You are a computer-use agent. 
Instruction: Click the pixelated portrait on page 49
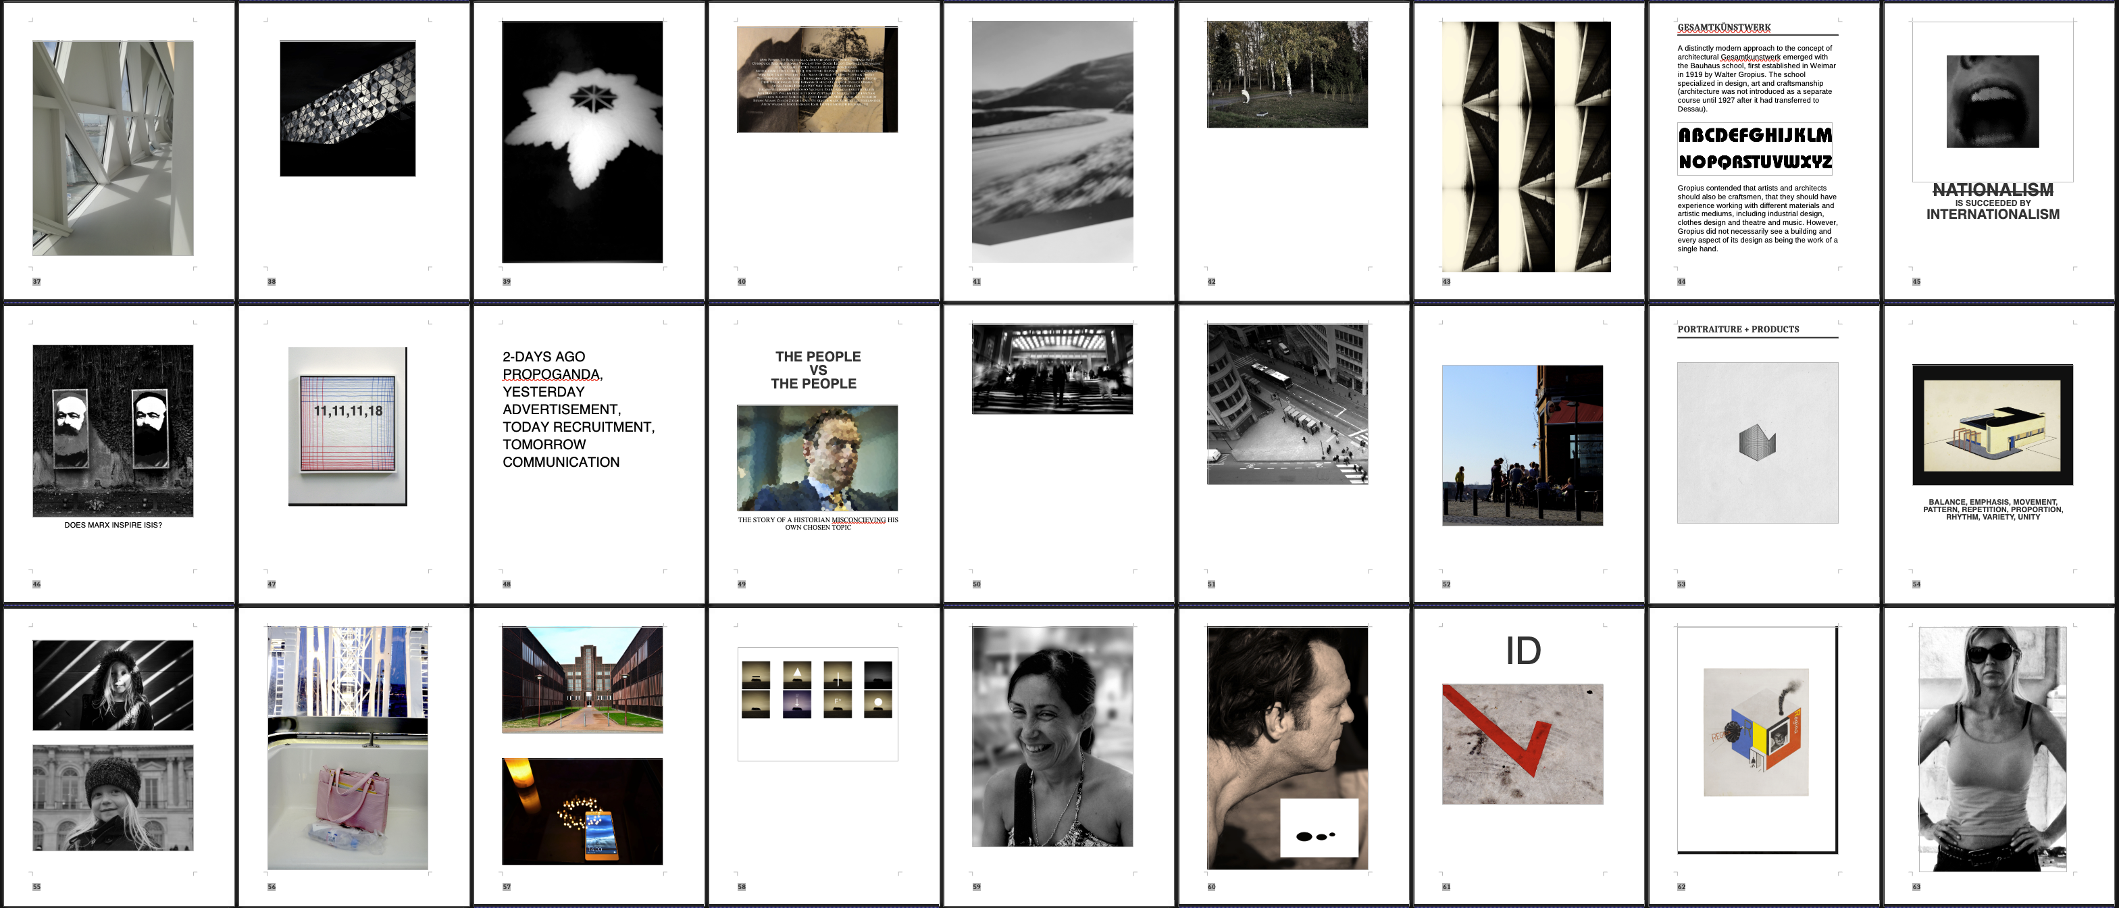pos(817,457)
